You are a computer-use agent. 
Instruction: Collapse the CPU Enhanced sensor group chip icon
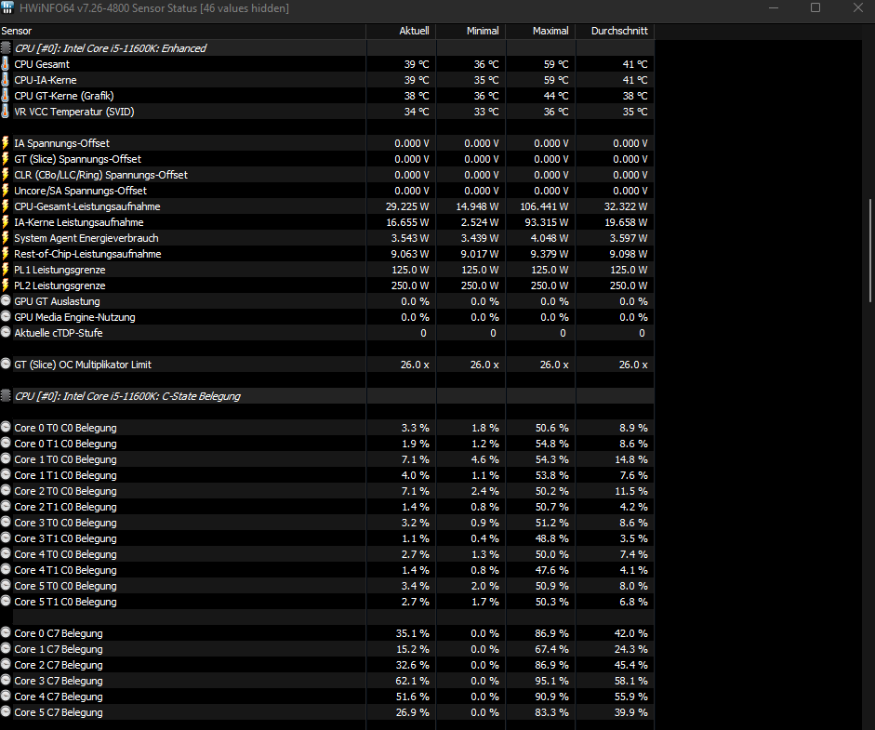point(6,48)
